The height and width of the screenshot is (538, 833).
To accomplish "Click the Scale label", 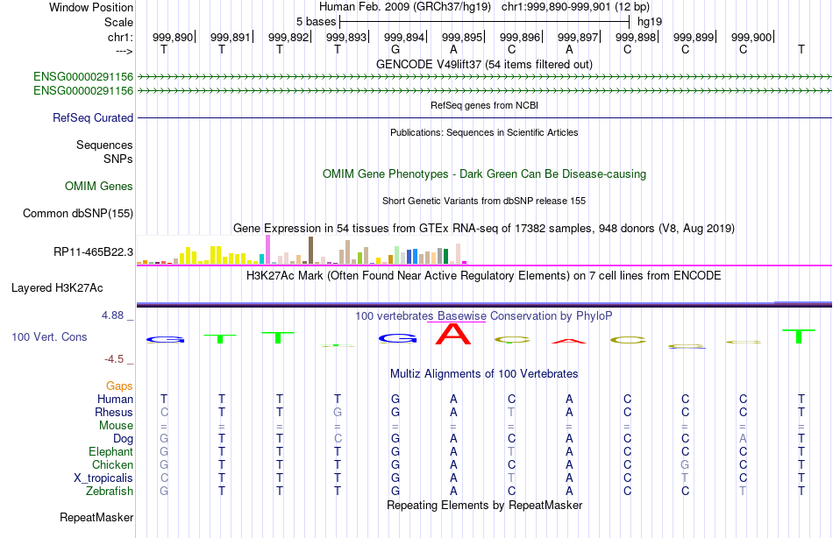I will click(x=118, y=22).
